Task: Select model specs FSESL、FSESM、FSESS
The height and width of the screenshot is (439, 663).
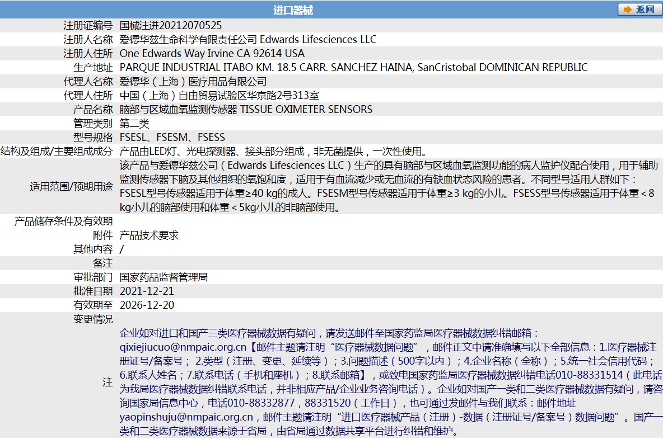Action: point(172,137)
